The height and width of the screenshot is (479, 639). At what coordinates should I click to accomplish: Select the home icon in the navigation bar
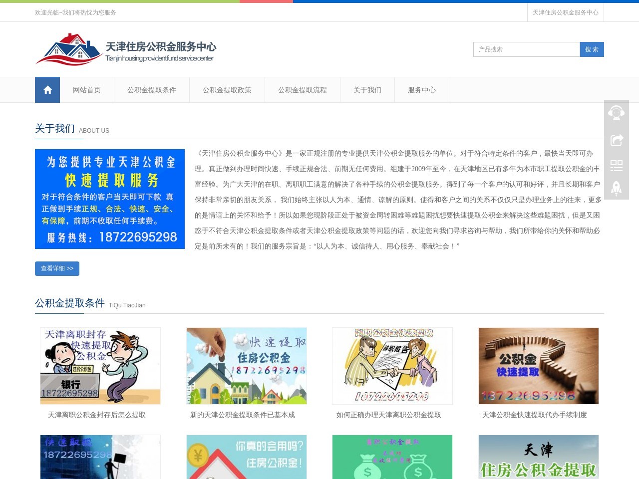47,90
